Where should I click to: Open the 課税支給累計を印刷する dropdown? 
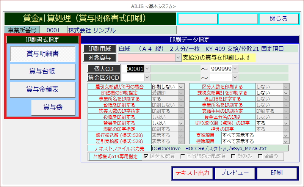(x=285, y=93)
